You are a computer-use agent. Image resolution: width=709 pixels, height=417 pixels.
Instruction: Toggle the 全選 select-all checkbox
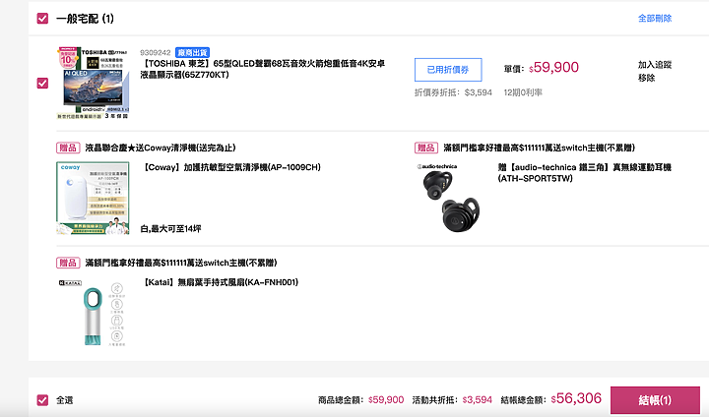(42, 400)
